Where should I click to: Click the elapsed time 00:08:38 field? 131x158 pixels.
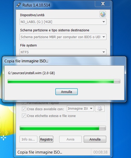pos(100,152)
